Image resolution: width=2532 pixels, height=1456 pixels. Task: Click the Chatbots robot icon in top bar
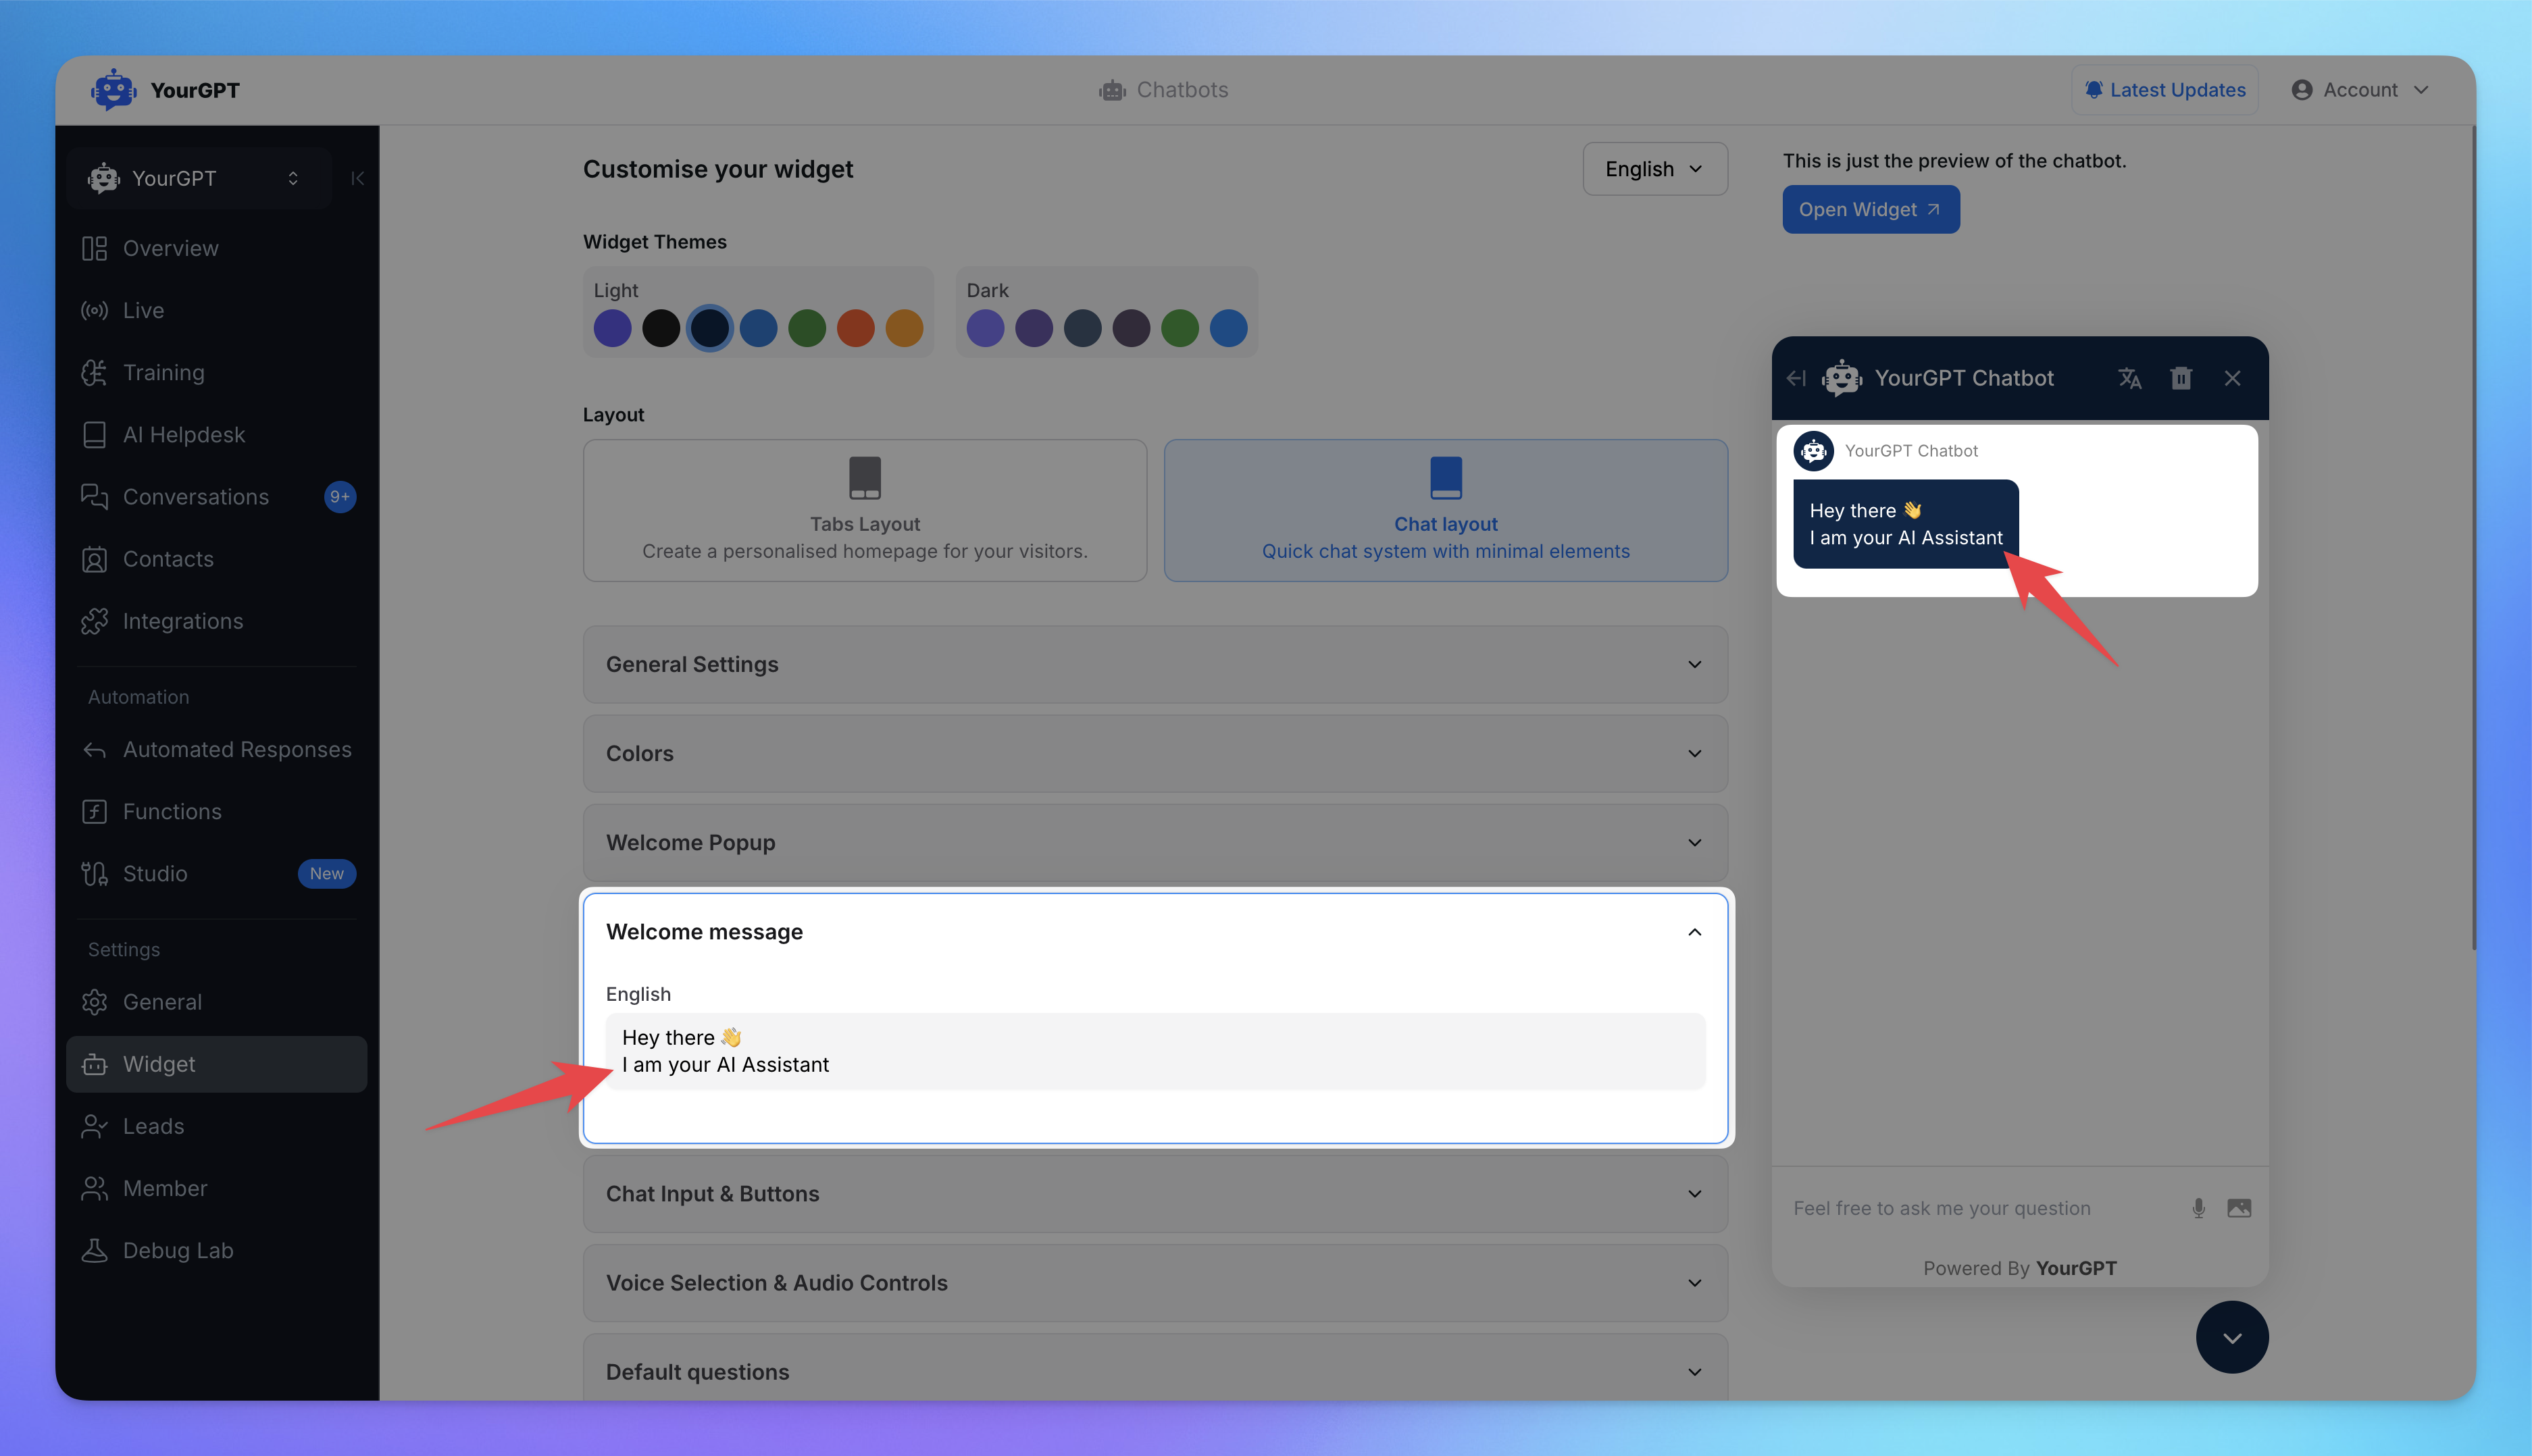coord(1113,90)
